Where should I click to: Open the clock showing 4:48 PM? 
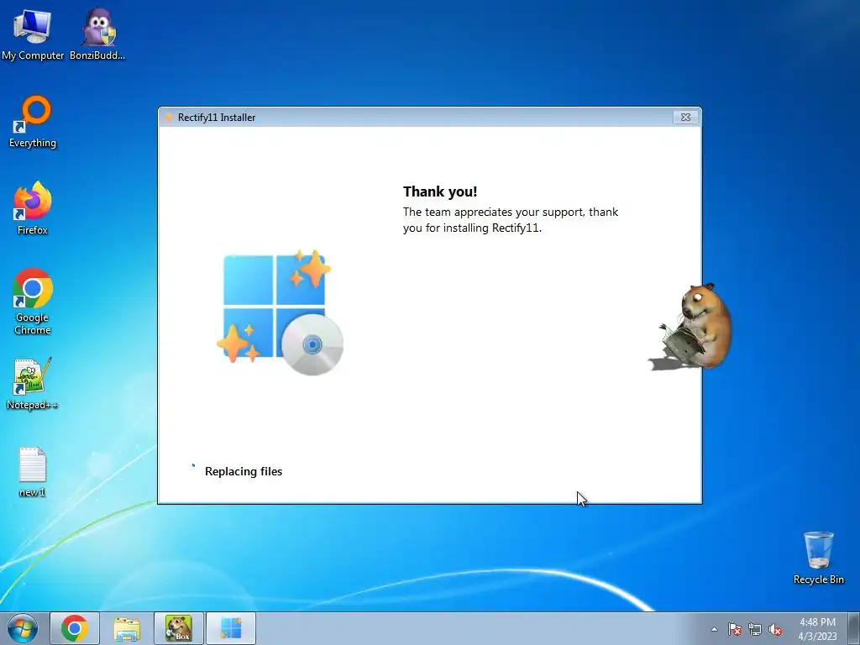[817, 629]
